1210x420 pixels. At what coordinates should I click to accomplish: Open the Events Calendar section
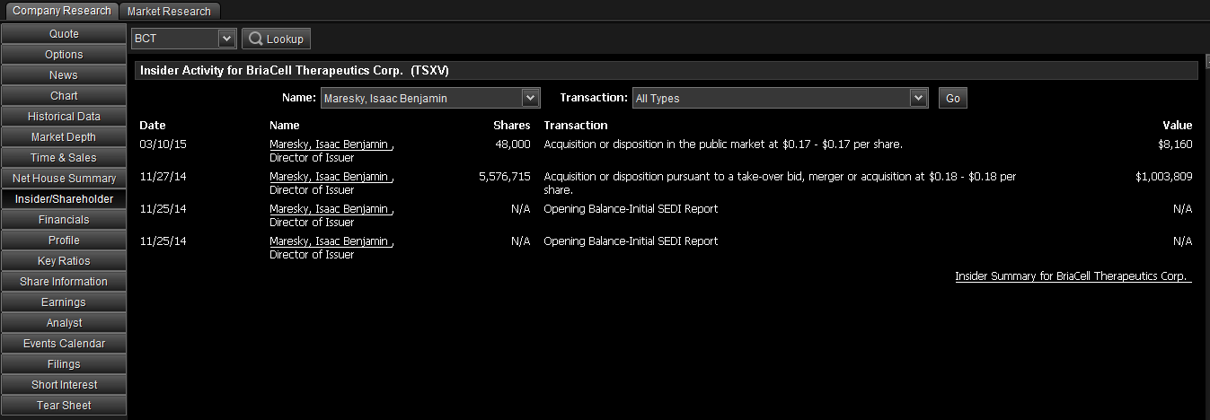tap(64, 344)
